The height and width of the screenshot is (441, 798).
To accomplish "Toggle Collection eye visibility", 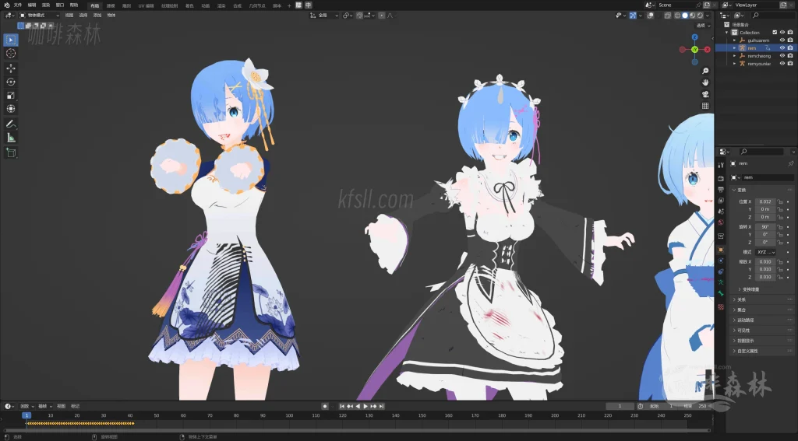I will (782, 33).
